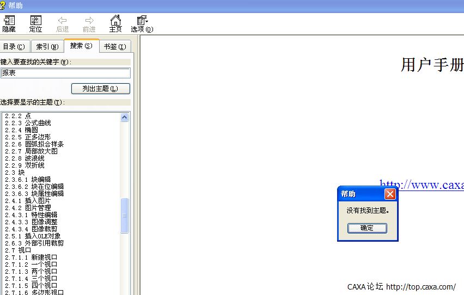This screenshot has height=295, width=464.
Task: Select topic 2.7.1.3 两个视口
Action: (31, 272)
